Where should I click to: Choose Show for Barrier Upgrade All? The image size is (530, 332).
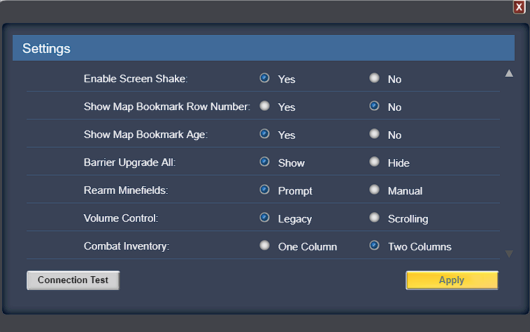coord(264,162)
